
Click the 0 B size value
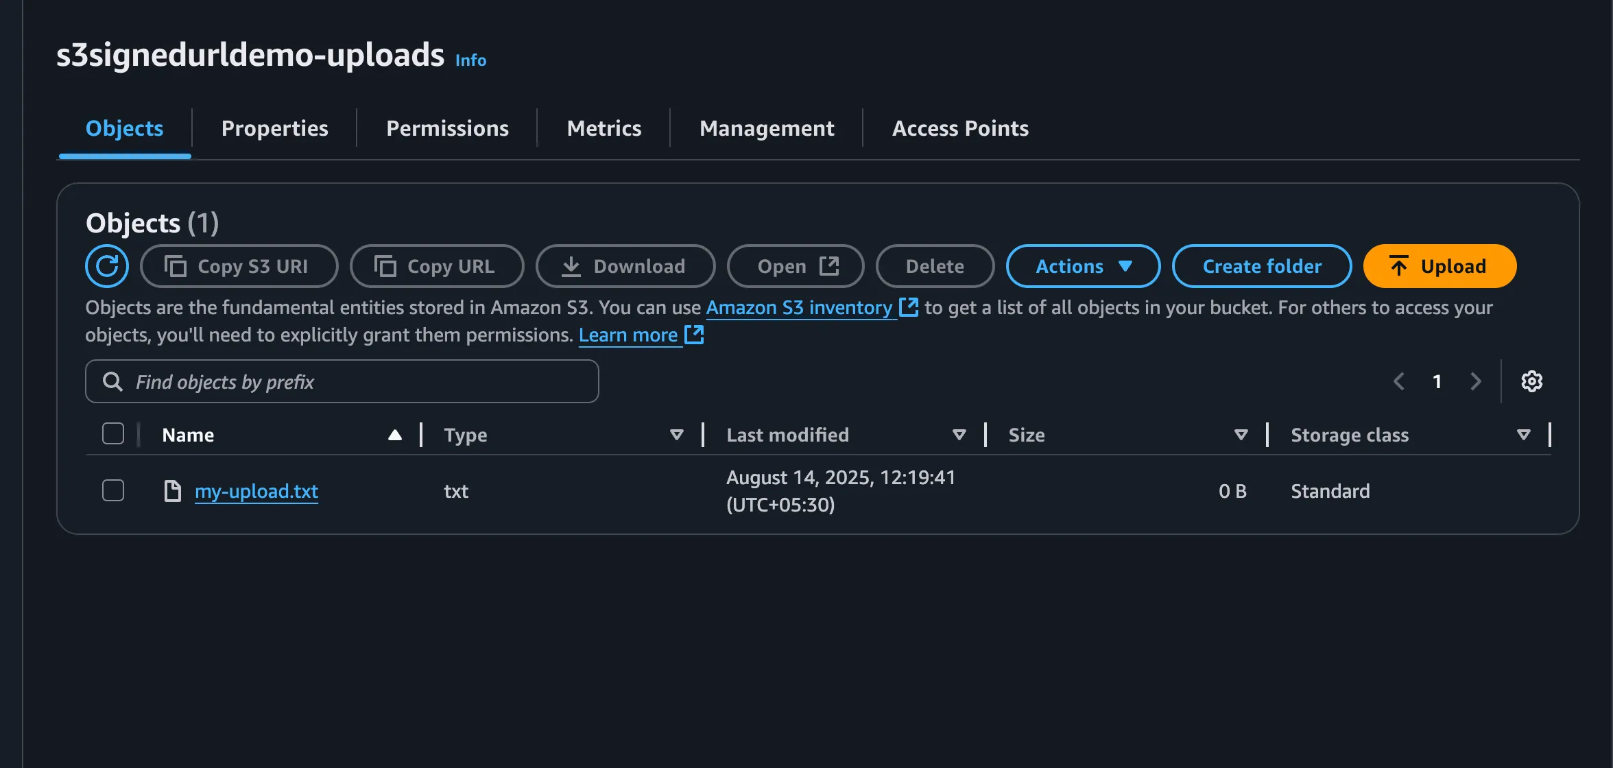(x=1232, y=491)
